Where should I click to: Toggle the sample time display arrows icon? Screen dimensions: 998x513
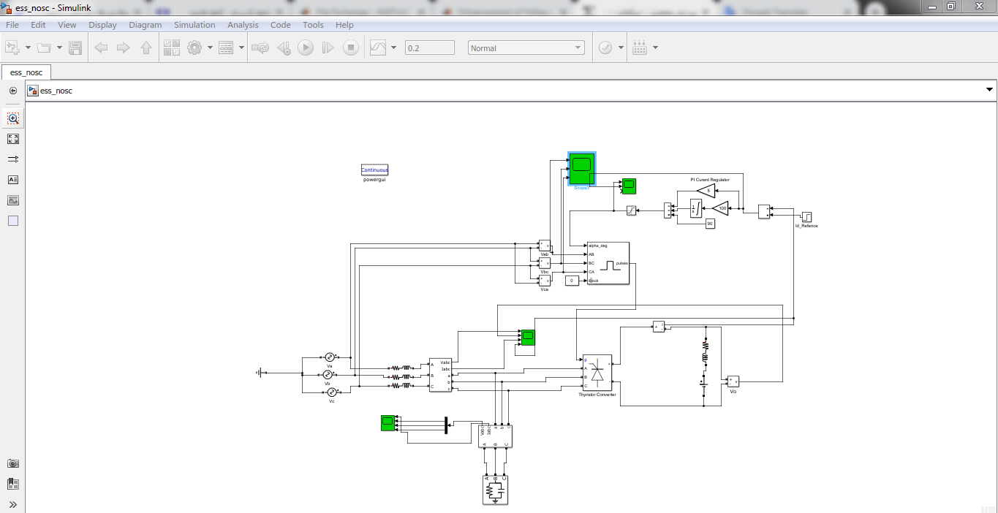coord(13,159)
